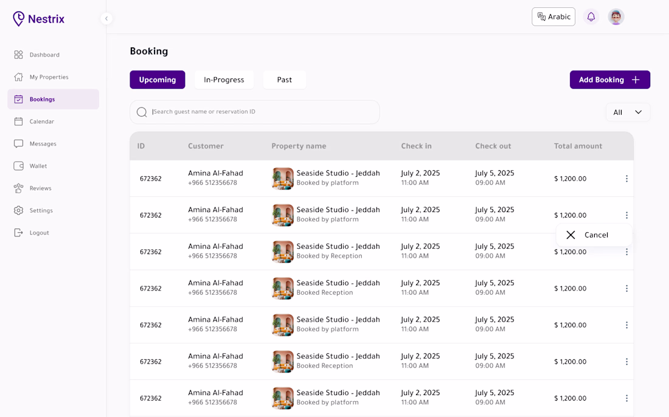Switch to the Past tab
The width and height of the screenshot is (669, 417).
tap(285, 80)
